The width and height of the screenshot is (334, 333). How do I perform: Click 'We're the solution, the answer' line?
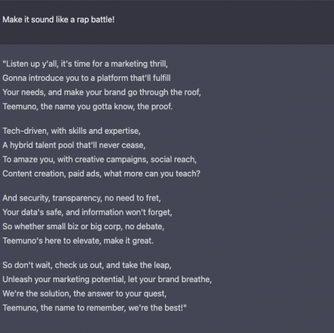(x=84, y=294)
